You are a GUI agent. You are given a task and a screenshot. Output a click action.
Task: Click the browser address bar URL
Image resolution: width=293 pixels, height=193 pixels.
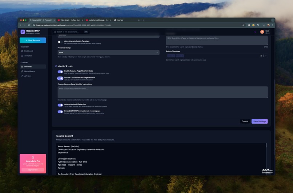74,25
